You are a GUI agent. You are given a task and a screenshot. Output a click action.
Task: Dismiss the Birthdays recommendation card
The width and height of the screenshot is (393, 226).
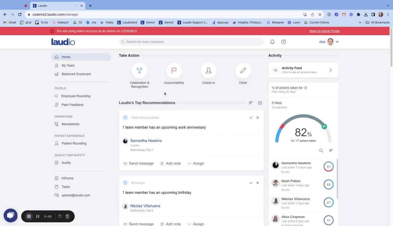click(258, 183)
